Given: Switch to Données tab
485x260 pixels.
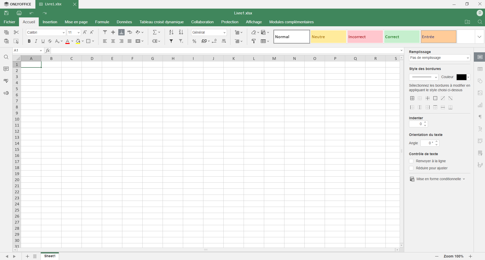Looking at the screenshot, I should point(124,22).
